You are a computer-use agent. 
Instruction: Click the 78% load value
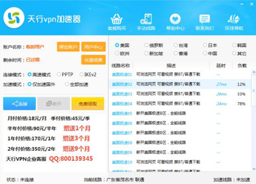[x=241, y=104]
